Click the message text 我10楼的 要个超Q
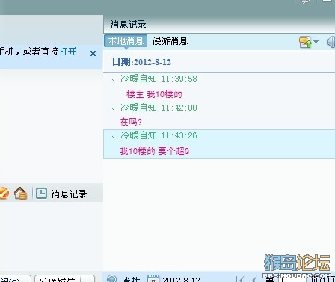335x282 pixels. (155, 151)
